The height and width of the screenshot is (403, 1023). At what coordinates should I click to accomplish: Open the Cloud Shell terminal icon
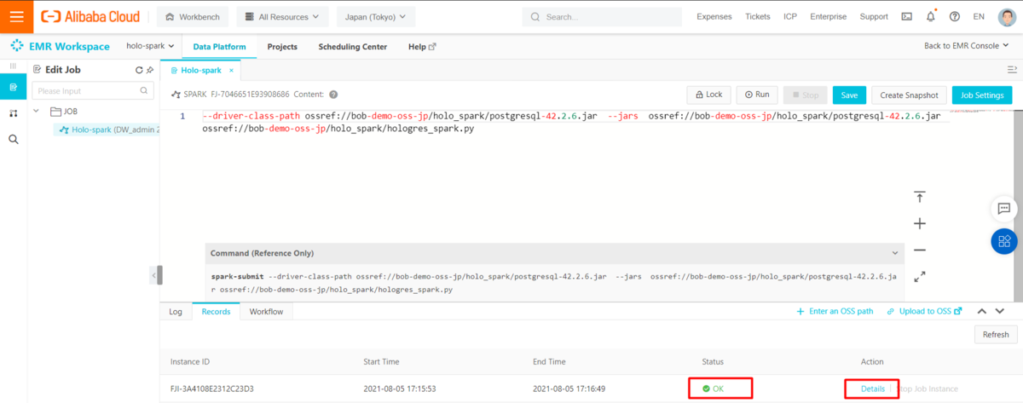[906, 16]
